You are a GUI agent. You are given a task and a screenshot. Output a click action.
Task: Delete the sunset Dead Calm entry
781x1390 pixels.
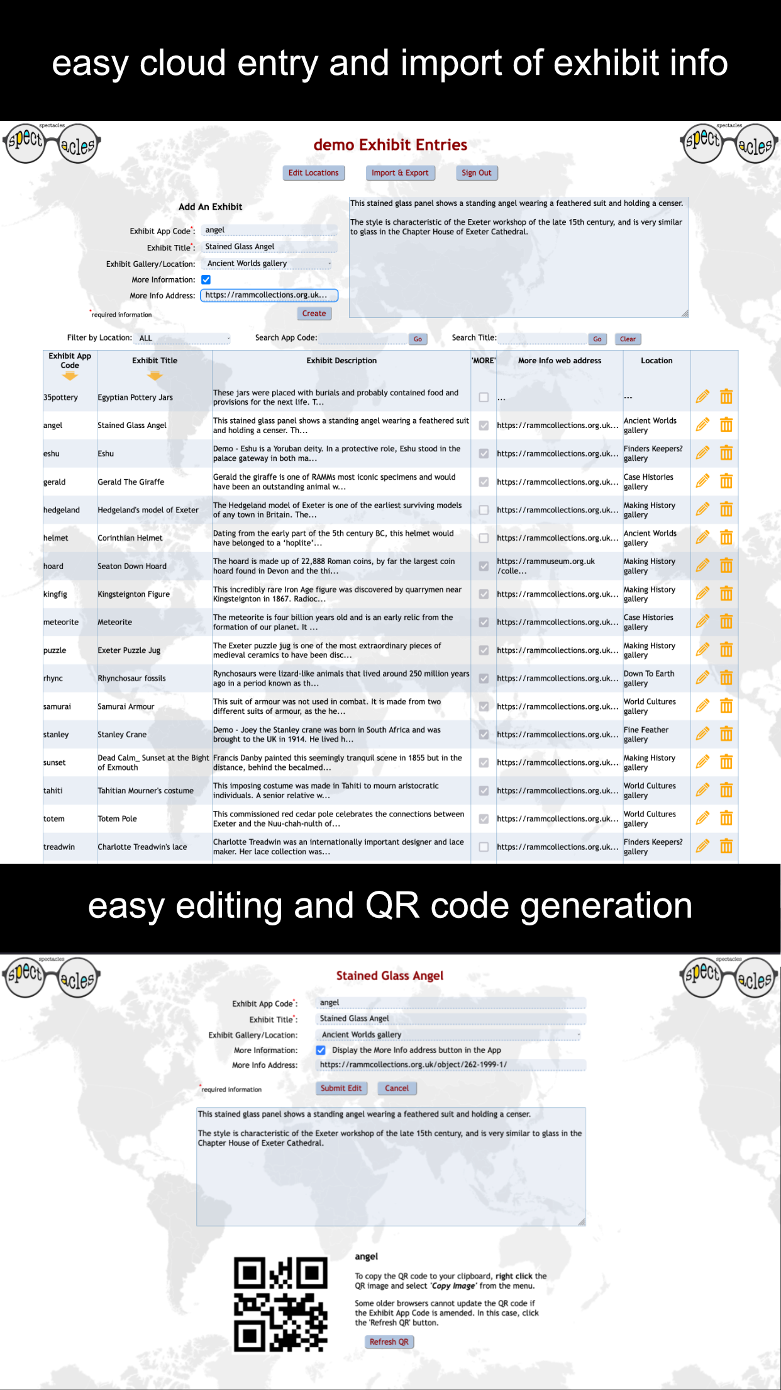726,762
